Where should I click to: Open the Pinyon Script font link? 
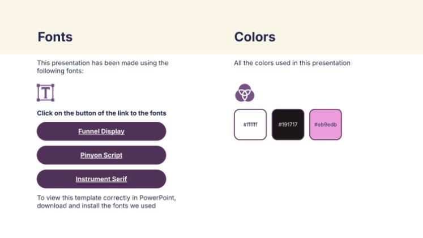point(101,155)
